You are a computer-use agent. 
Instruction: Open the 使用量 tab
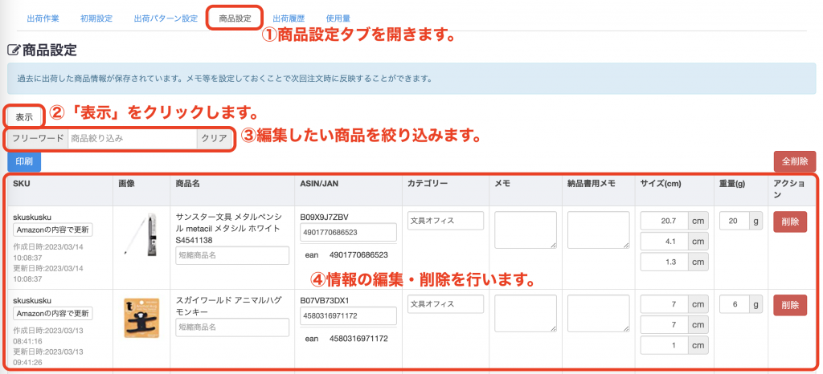pyautogui.click(x=338, y=18)
